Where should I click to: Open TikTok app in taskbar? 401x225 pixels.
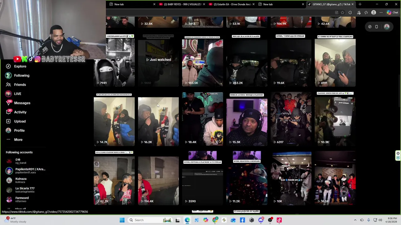279,220
